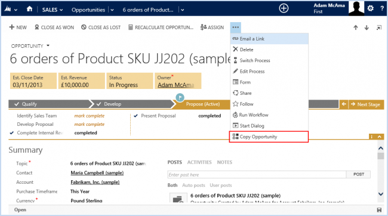Expand the CRM logo dropdown chevron

(16, 10)
